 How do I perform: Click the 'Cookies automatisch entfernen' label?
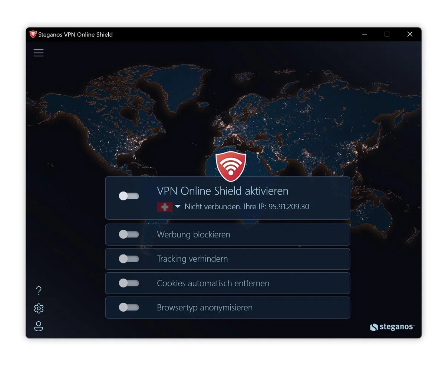[213, 283]
